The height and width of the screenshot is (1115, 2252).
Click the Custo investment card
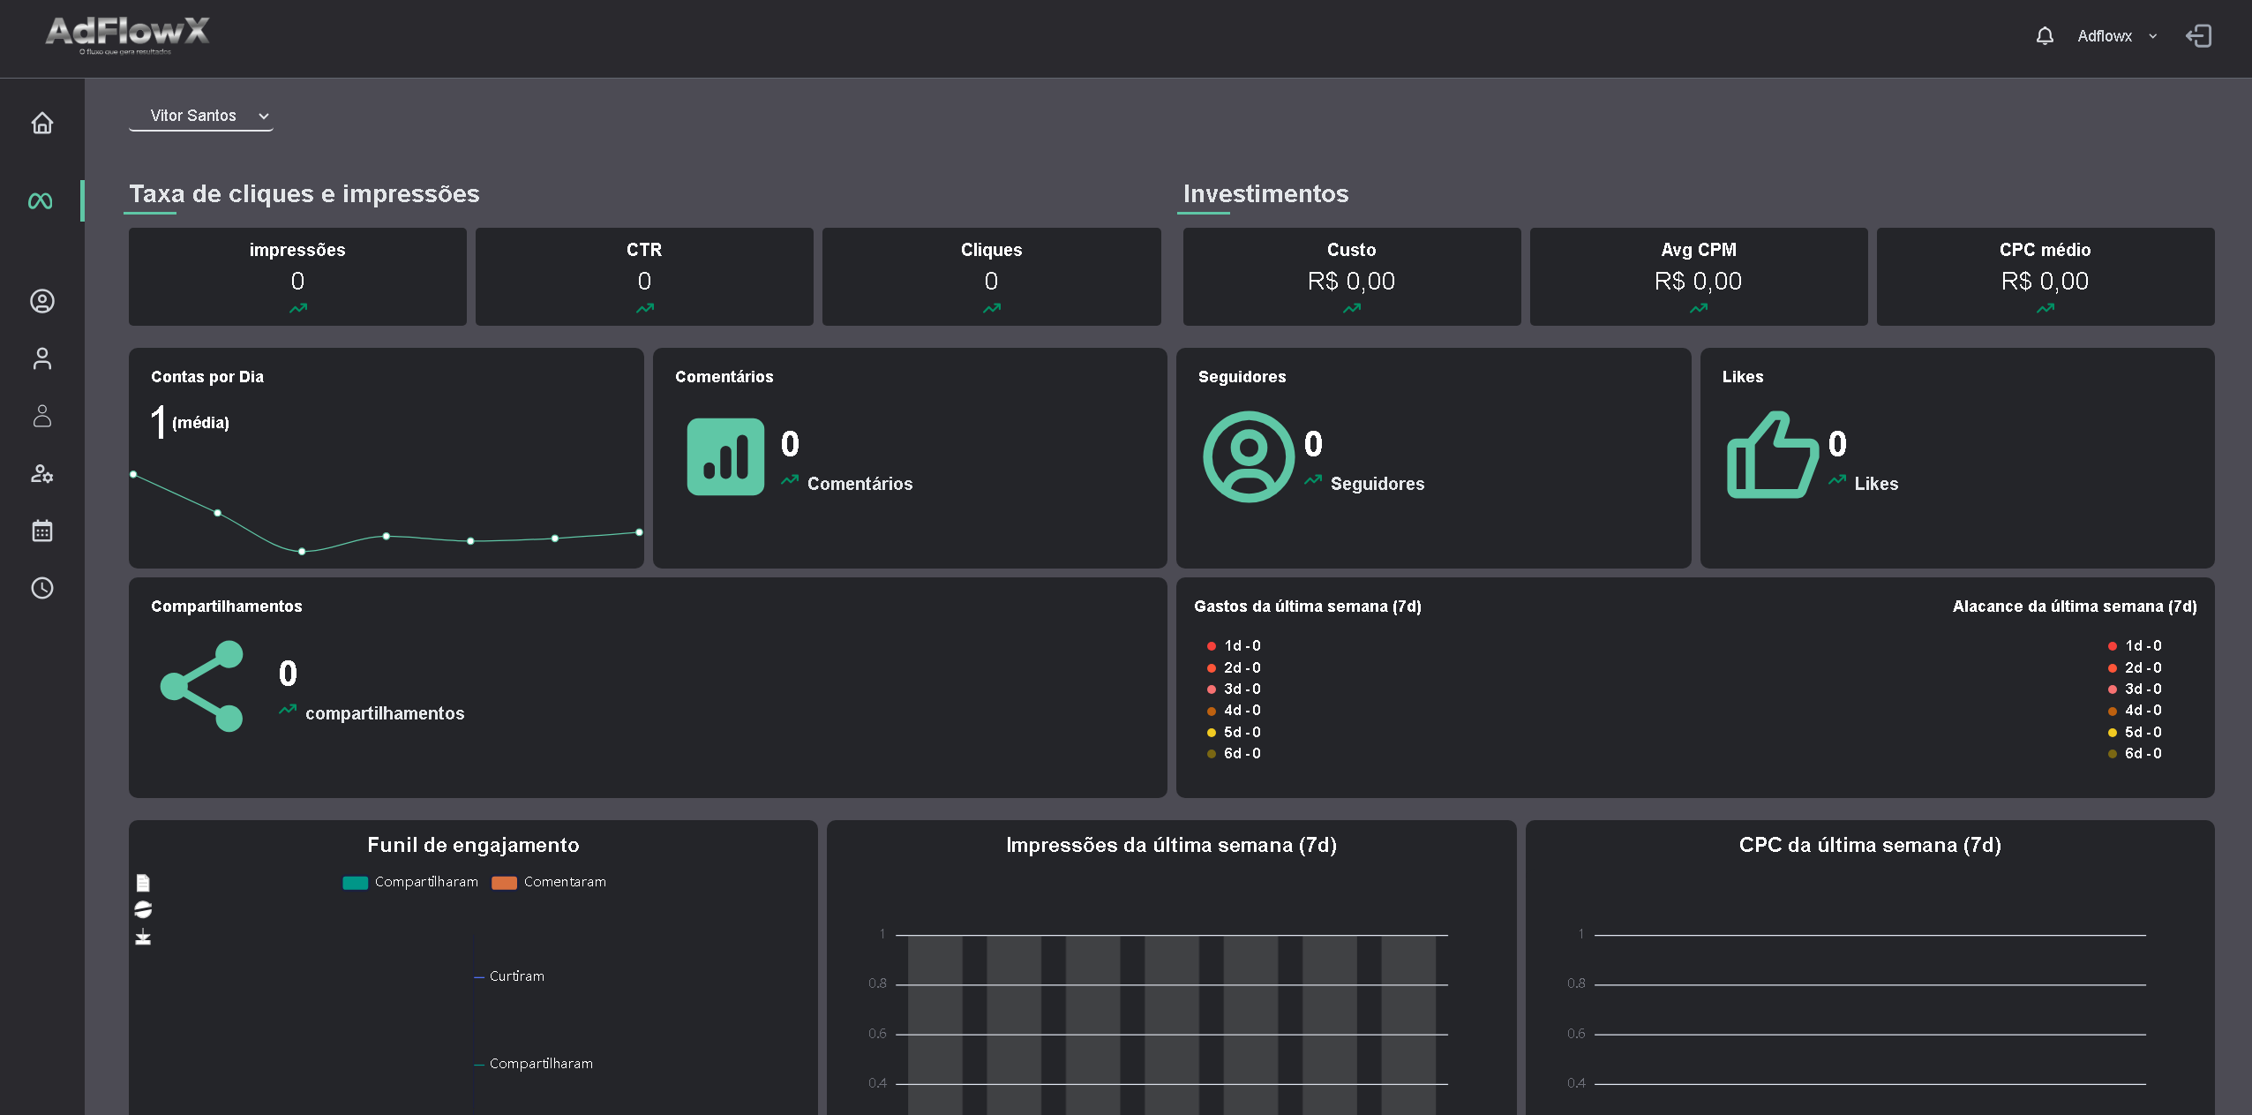tap(1351, 276)
